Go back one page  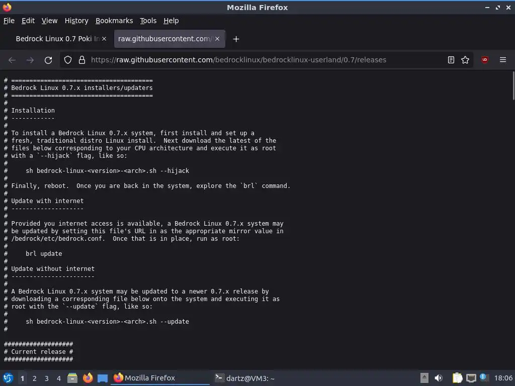[12, 60]
